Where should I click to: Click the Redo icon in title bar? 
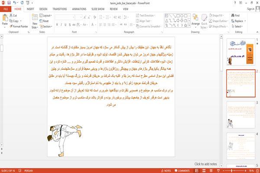tap(22, 3)
